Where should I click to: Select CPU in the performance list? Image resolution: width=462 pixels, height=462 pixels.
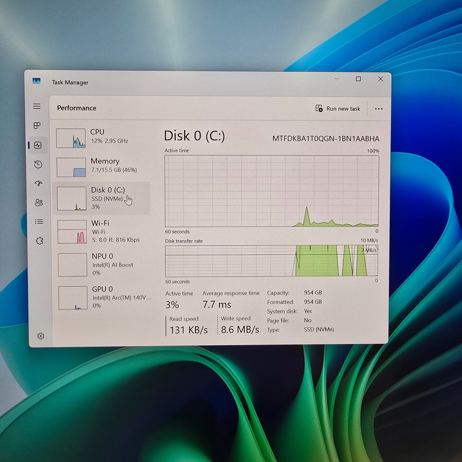[x=102, y=138]
